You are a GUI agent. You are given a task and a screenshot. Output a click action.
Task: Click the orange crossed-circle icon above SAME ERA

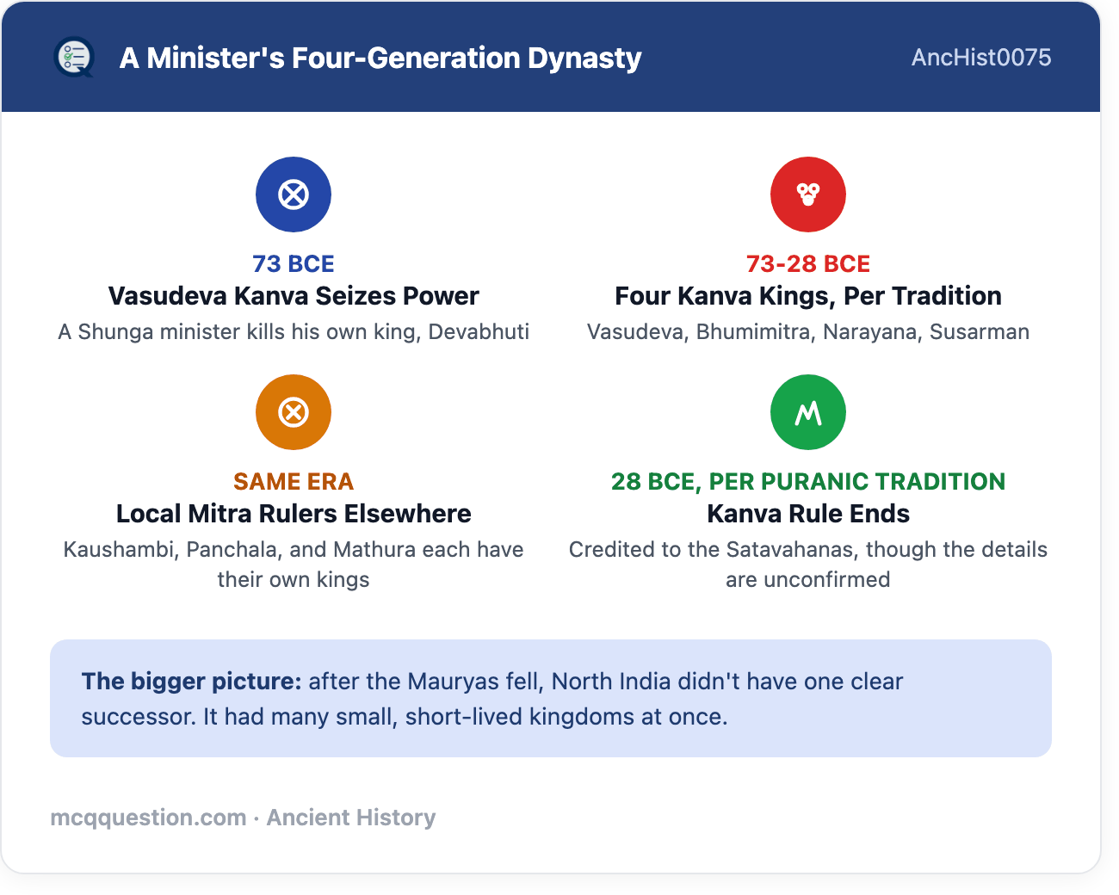[x=294, y=412]
